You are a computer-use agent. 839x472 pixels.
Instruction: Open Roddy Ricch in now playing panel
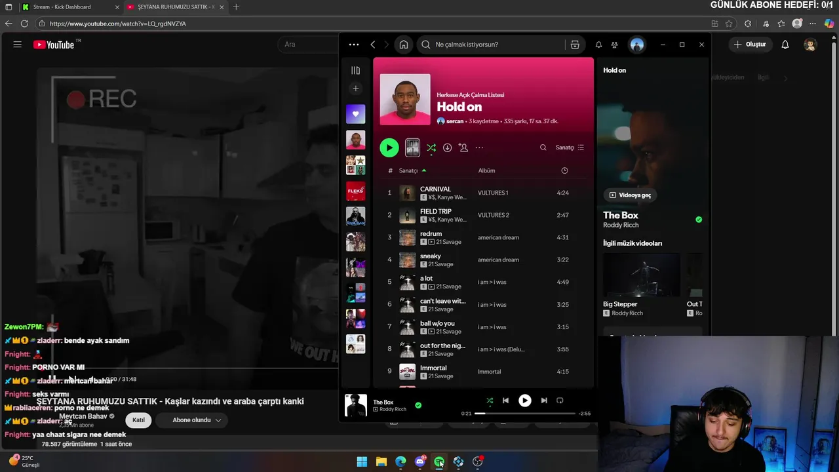pyautogui.click(x=621, y=226)
